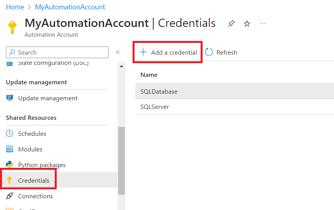Open the more options ellipsis menu
334x210 pixels.
click(x=262, y=23)
